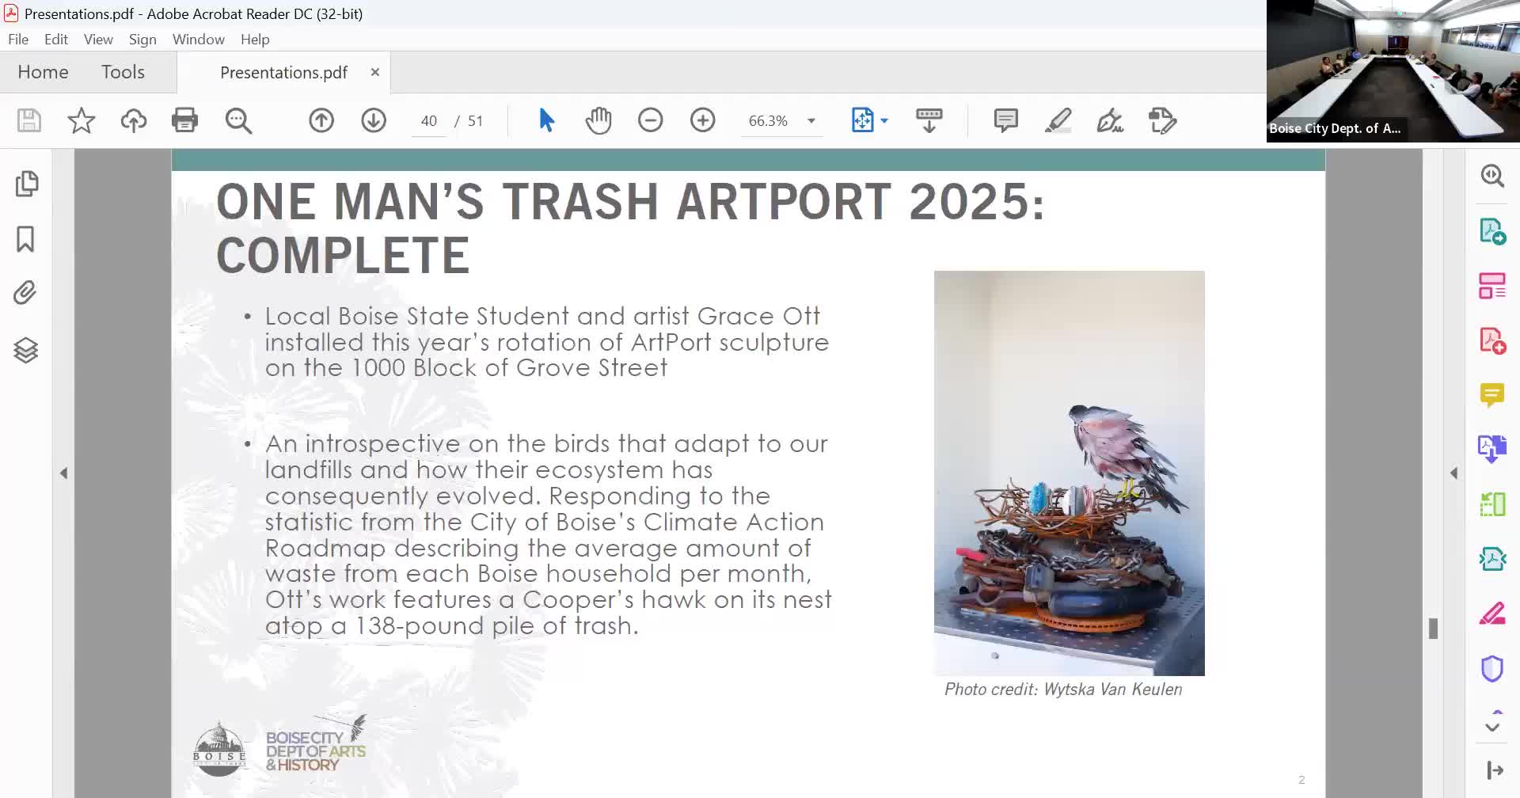This screenshot has height=798, width=1520.
Task: Open the Layers panel
Action: tap(26, 350)
